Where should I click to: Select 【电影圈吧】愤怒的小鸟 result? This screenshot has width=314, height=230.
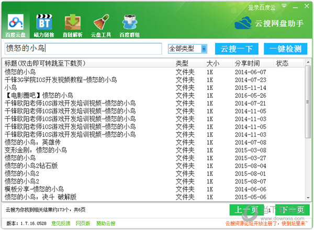(x=153, y=95)
